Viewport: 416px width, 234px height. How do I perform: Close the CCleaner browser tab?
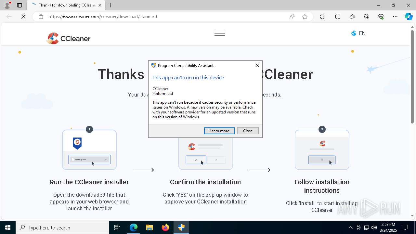(x=100, y=5)
